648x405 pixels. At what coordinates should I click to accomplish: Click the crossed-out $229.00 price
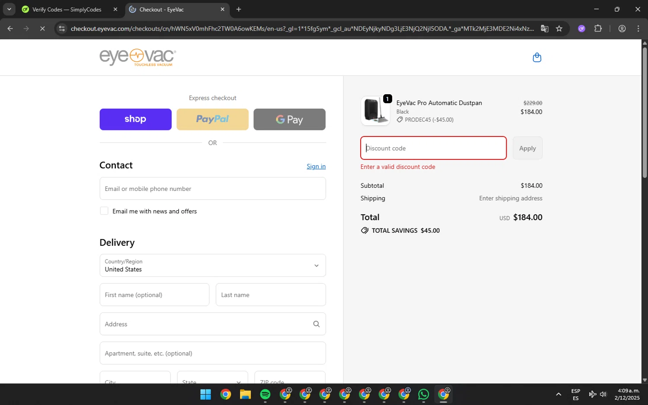533,103
